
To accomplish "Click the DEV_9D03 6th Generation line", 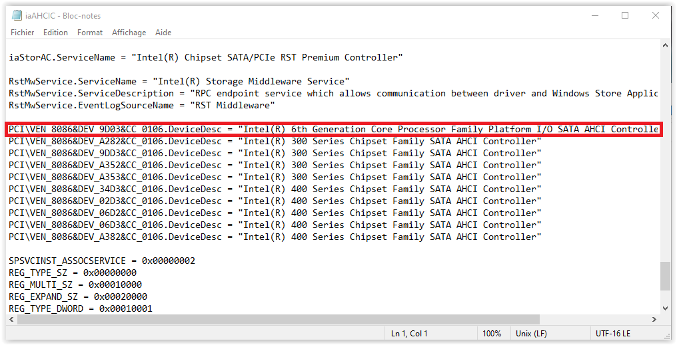I will (x=333, y=129).
